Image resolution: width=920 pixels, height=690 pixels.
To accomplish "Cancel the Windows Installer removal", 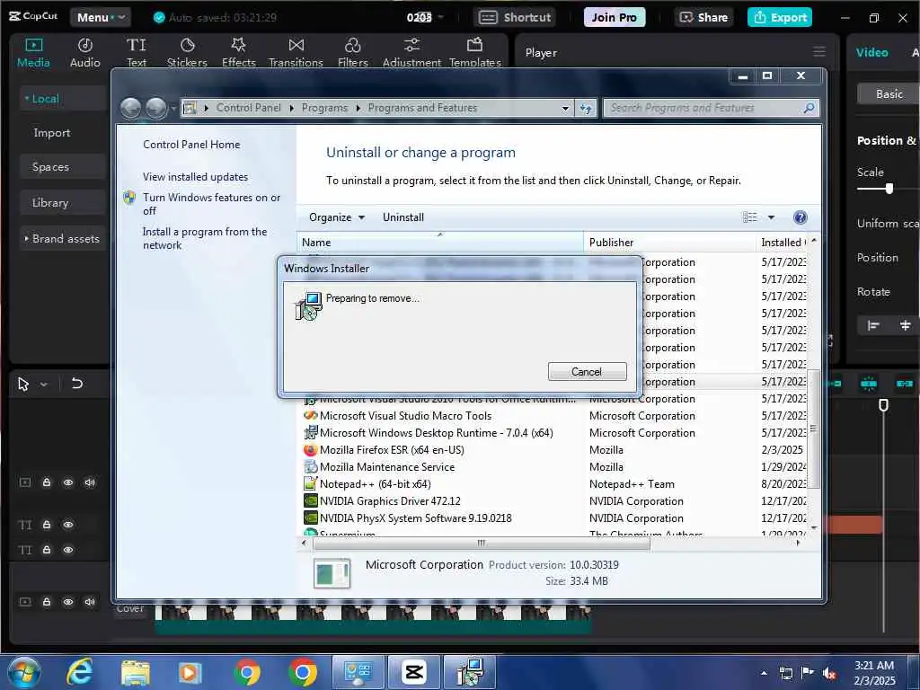I will click(587, 371).
